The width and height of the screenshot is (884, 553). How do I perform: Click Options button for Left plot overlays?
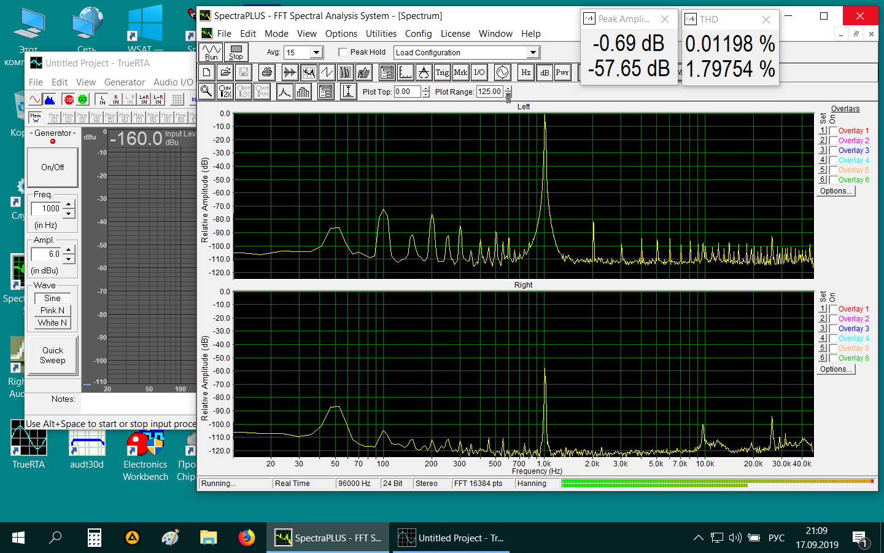[x=836, y=191]
